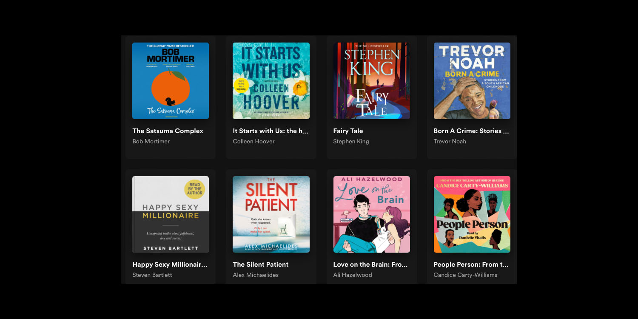Screen dimensions: 638x319
Task: Click The Silent Patient cover artwork
Action: pyautogui.click(x=271, y=214)
